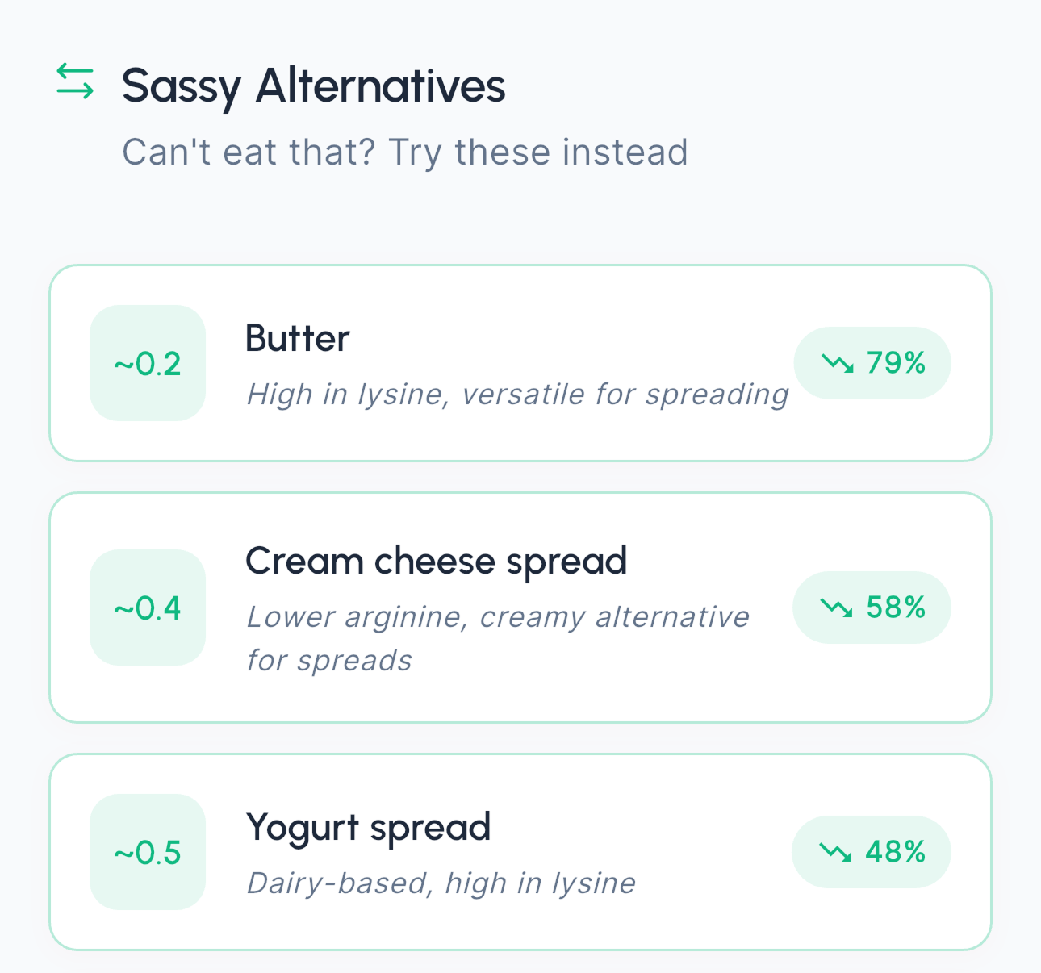Image resolution: width=1041 pixels, height=973 pixels.
Task: Click the Sassy Alternatives heading
Action: (313, 86)
